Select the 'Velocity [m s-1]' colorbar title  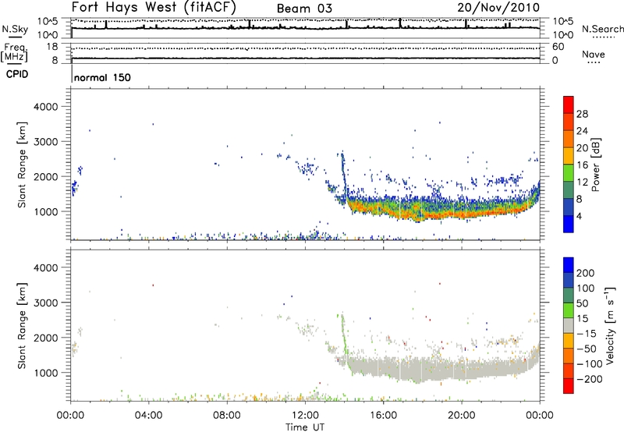click(610, 325)
